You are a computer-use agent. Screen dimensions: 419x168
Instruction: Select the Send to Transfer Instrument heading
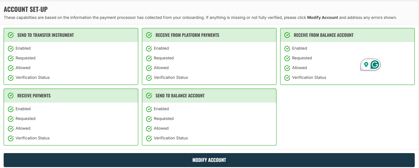(x=46, y=35)
